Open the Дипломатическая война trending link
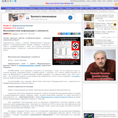 tap(32, 11)
